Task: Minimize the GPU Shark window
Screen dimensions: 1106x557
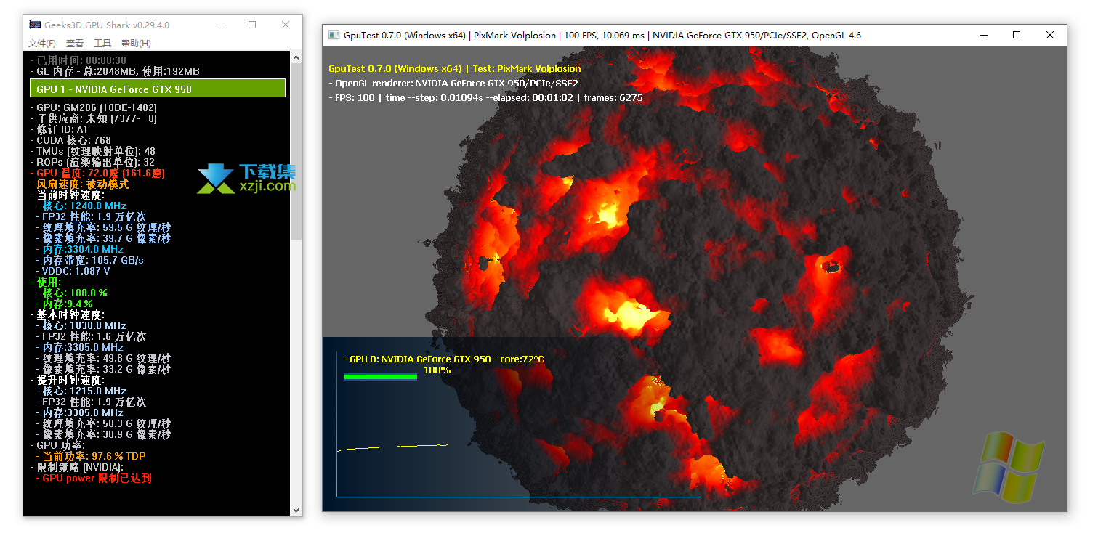Action: click(219, 25)
